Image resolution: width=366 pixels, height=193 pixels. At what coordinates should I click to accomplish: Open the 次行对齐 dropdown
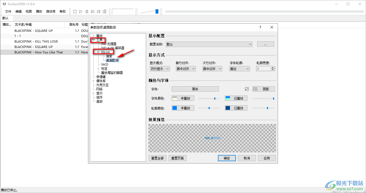click(212, 69)
